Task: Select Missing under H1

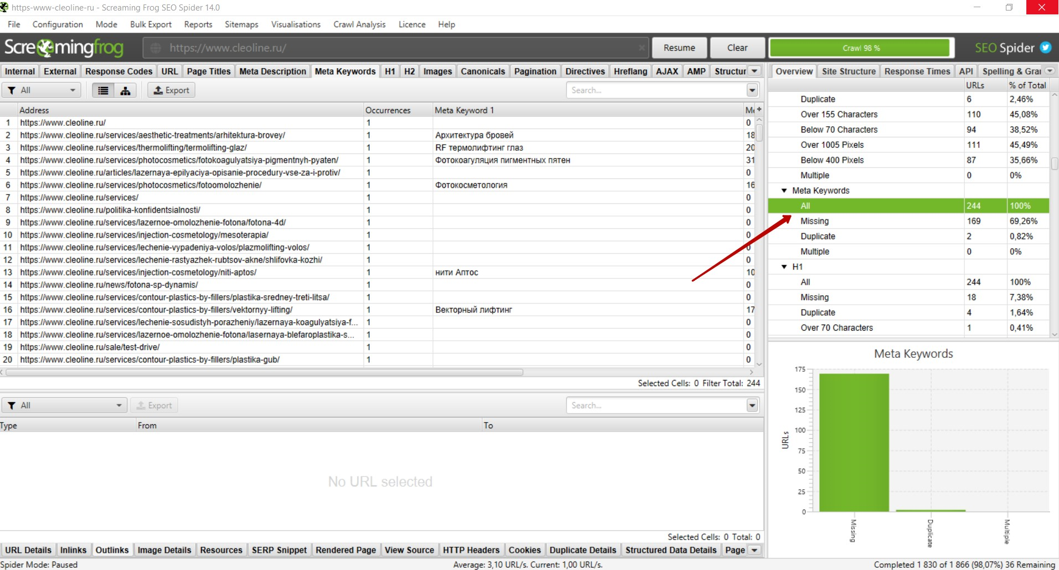Action: (x=908, y=297)
